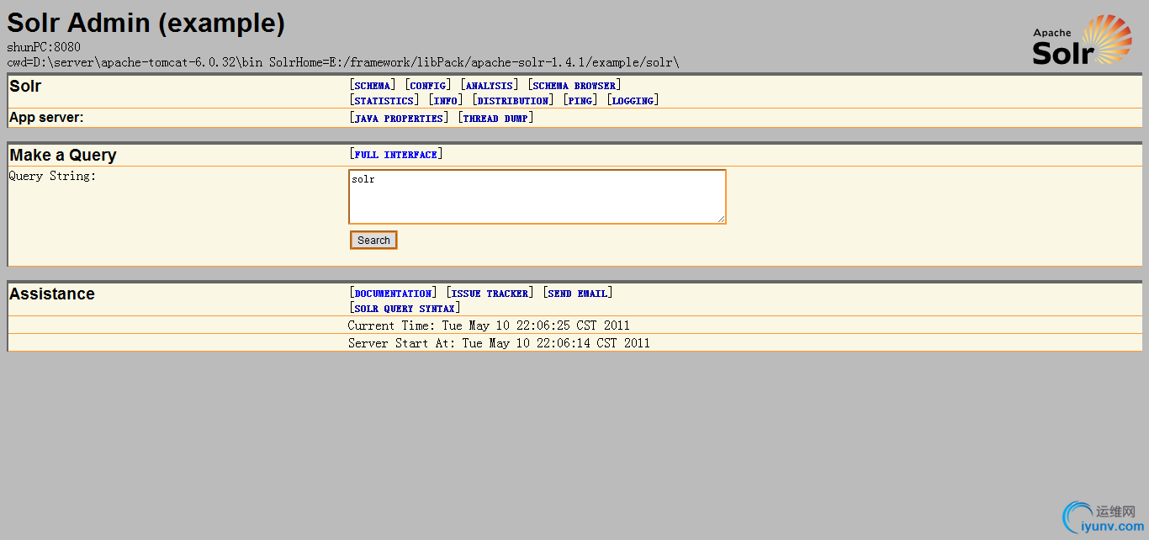Click the cwd and SolrHome path line
The height and width of the screenshot is (540, 1149).
[343, 62]
